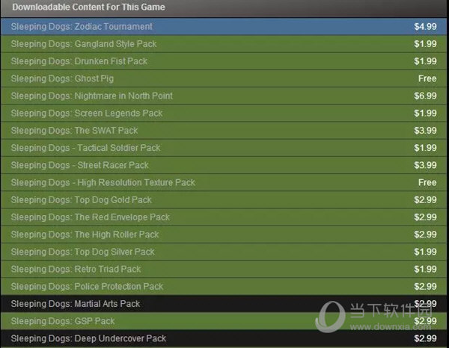Select Retro Triad Pack entry
Viewport: 449px width, 348px height.
coord(224,269)
